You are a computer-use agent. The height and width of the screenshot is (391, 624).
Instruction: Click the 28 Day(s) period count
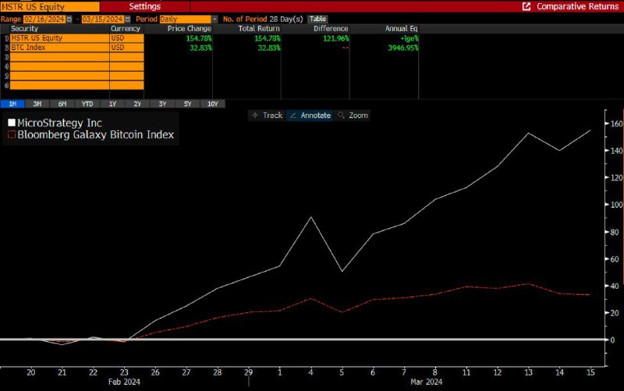click(x=285, y=19)
